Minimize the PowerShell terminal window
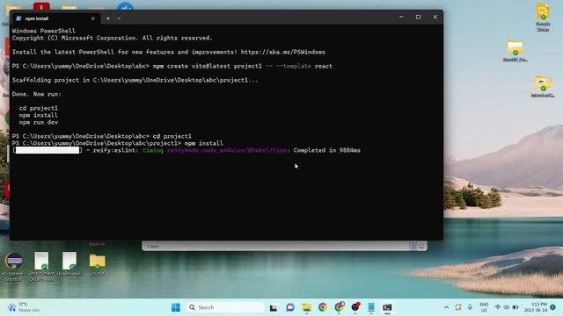The width and height of the screenshot is (563, 316). click(401, 17)
